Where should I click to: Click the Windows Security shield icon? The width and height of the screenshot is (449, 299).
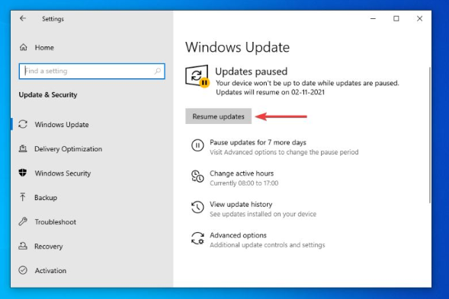click(23, 173)
